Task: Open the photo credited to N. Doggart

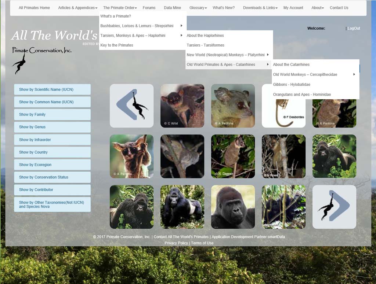Action: [233, 156]
